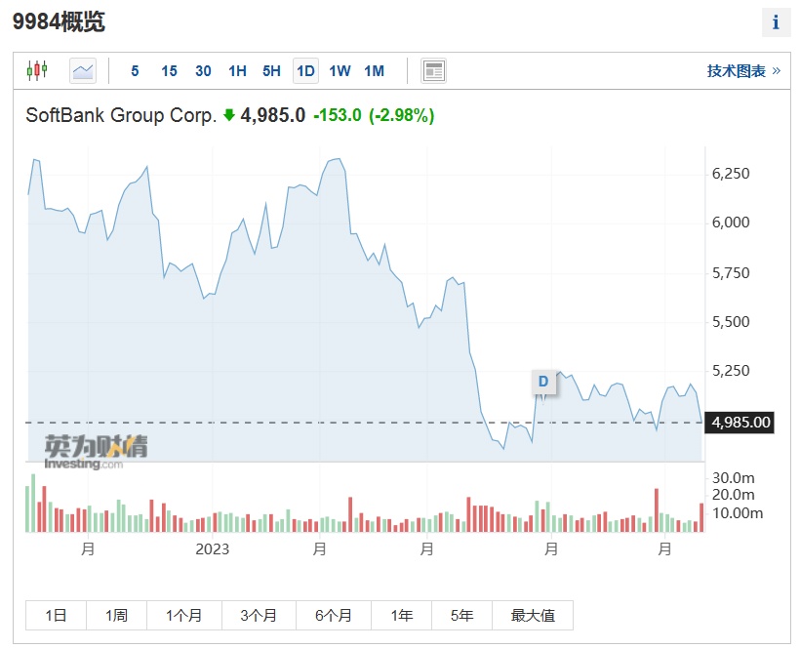800x649 pixels.
Task: Select the 1日 time range tab
Action: point(56,615)
